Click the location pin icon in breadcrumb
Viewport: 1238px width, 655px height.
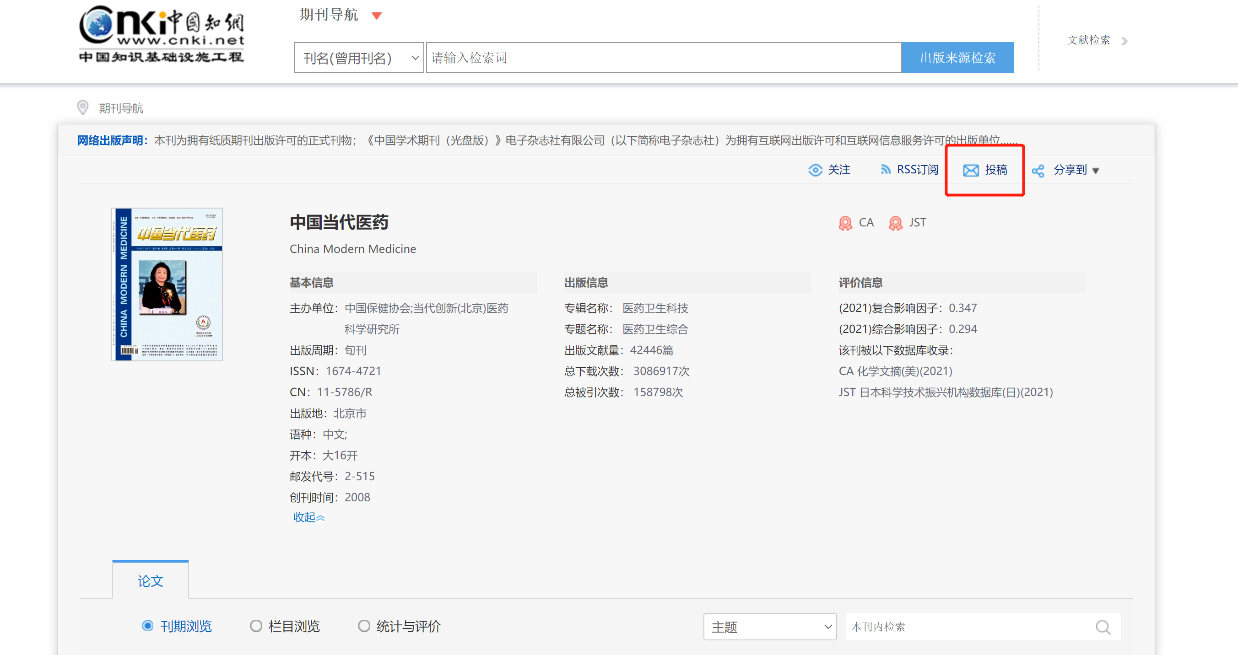pyautogui.click(x=83, y=107)
